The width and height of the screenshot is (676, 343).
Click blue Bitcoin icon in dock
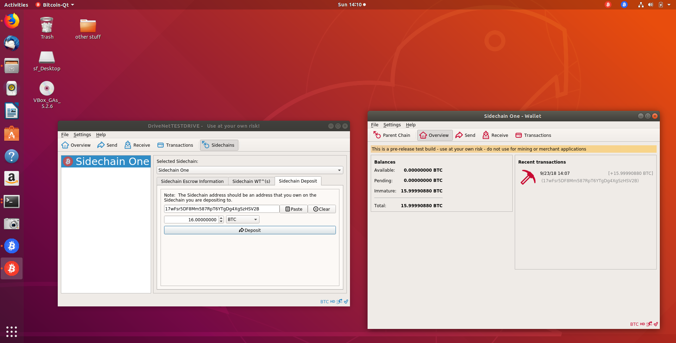tap(12, 246)
